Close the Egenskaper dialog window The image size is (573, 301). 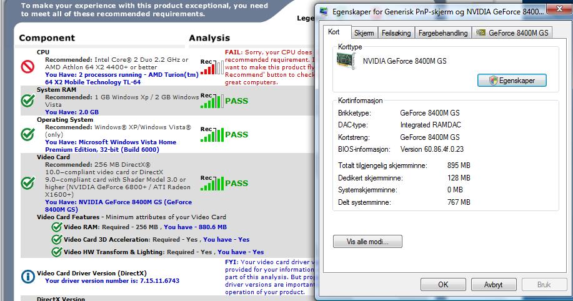point(559,9)
